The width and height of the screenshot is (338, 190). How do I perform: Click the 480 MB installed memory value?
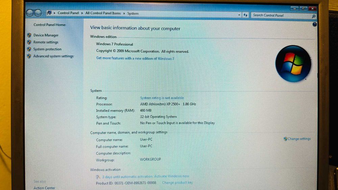coord(146,110)
